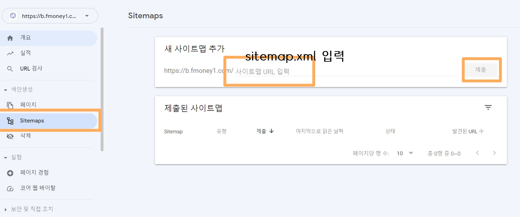Click the gauge icon for 코어 웹 바이탈
Viewport: 520px width, 217px height.
tap(10, 188)
